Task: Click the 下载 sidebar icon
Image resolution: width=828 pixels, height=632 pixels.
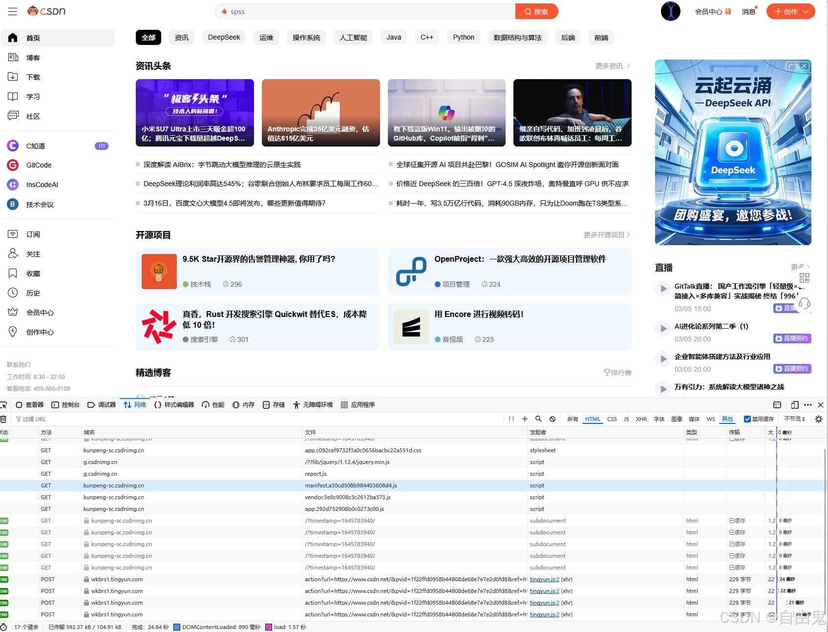Action: click(13, 77)
